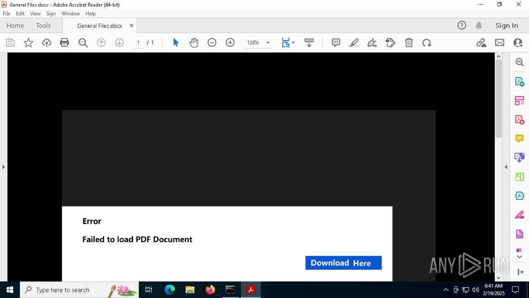Click the vertical scrollbar thumb
529x298 pixels.
tap(498, 99)
